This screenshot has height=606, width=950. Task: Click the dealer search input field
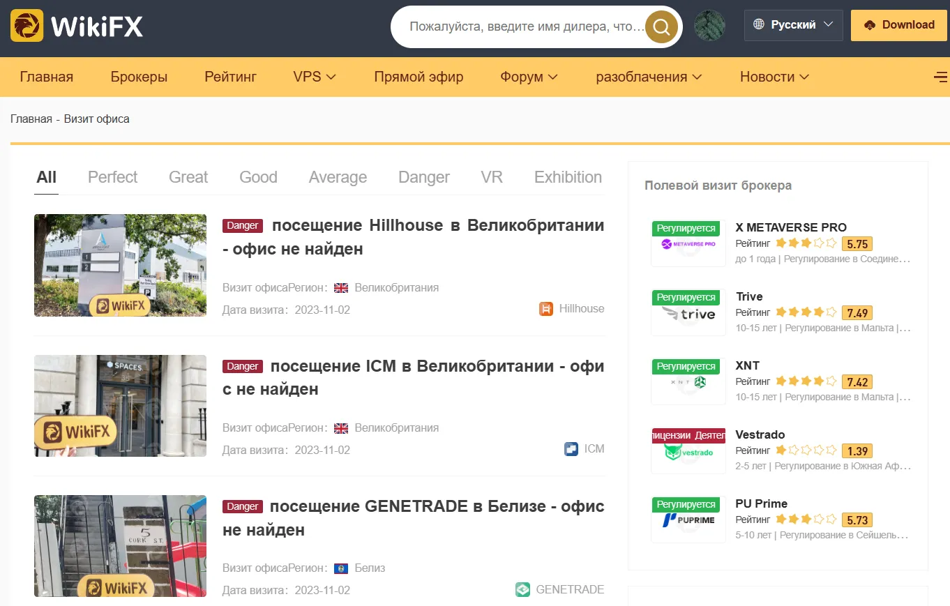click(x=526, y=27)
